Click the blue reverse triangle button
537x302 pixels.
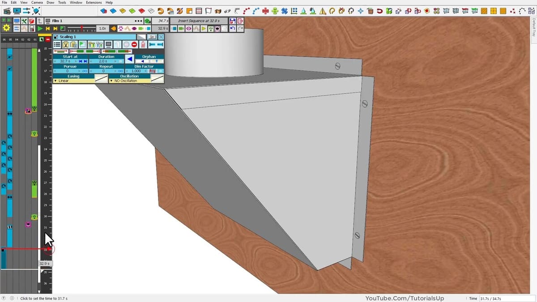pyautogui.click(x=130, y=59)
